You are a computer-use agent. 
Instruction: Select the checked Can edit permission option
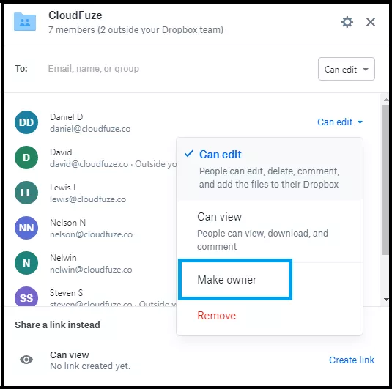pyautogui.click(x=270, y=169)
